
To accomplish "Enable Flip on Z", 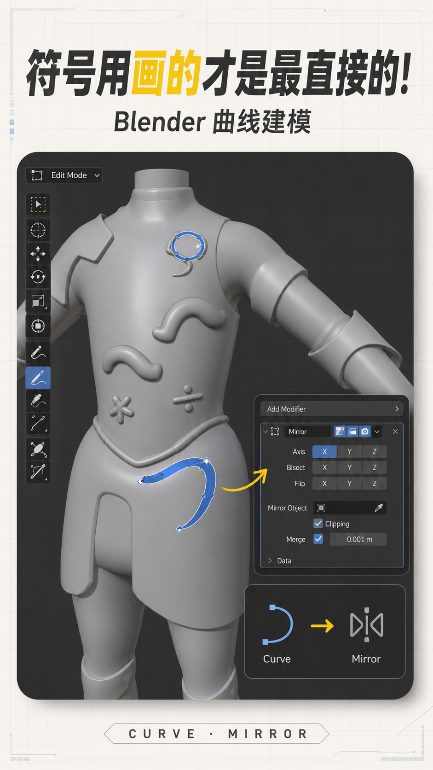I will (x=374, y=484).
